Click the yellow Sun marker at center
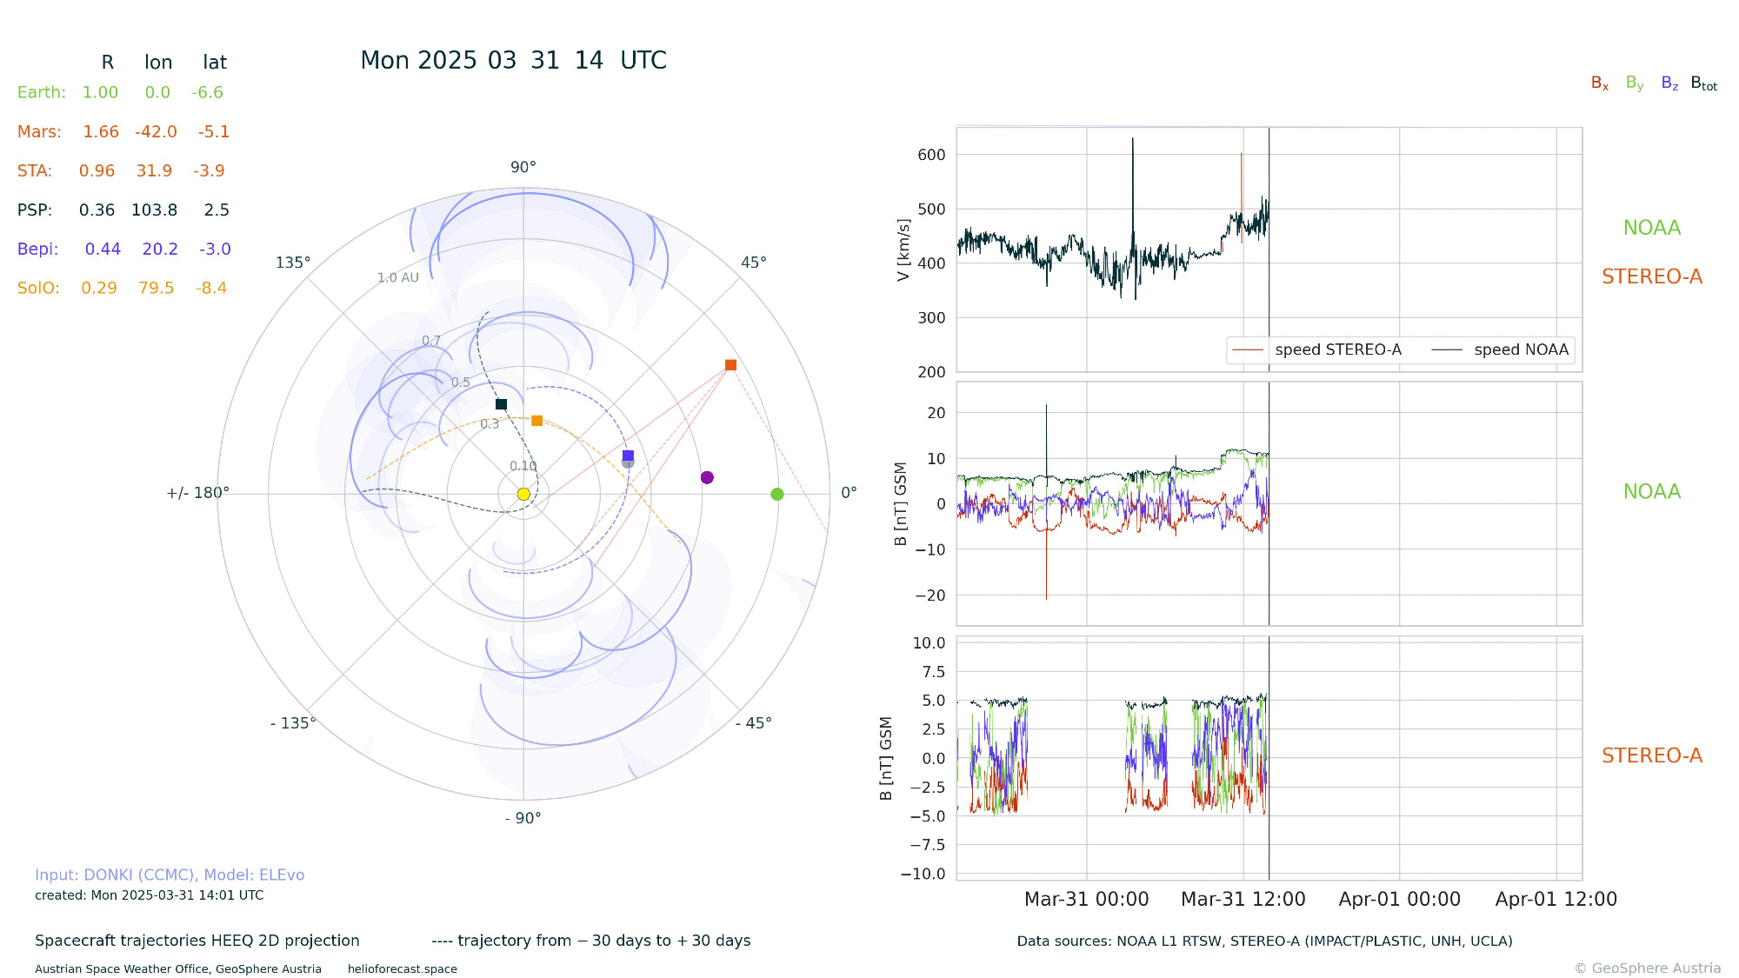 coord(523,494)
